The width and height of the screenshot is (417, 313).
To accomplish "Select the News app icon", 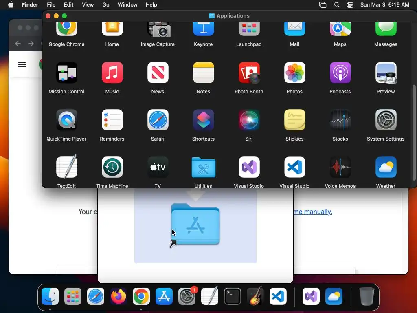I will tap(158, 73).
